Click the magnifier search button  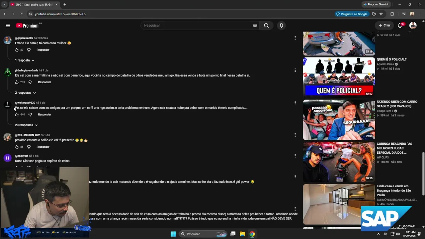click(266, 26)
